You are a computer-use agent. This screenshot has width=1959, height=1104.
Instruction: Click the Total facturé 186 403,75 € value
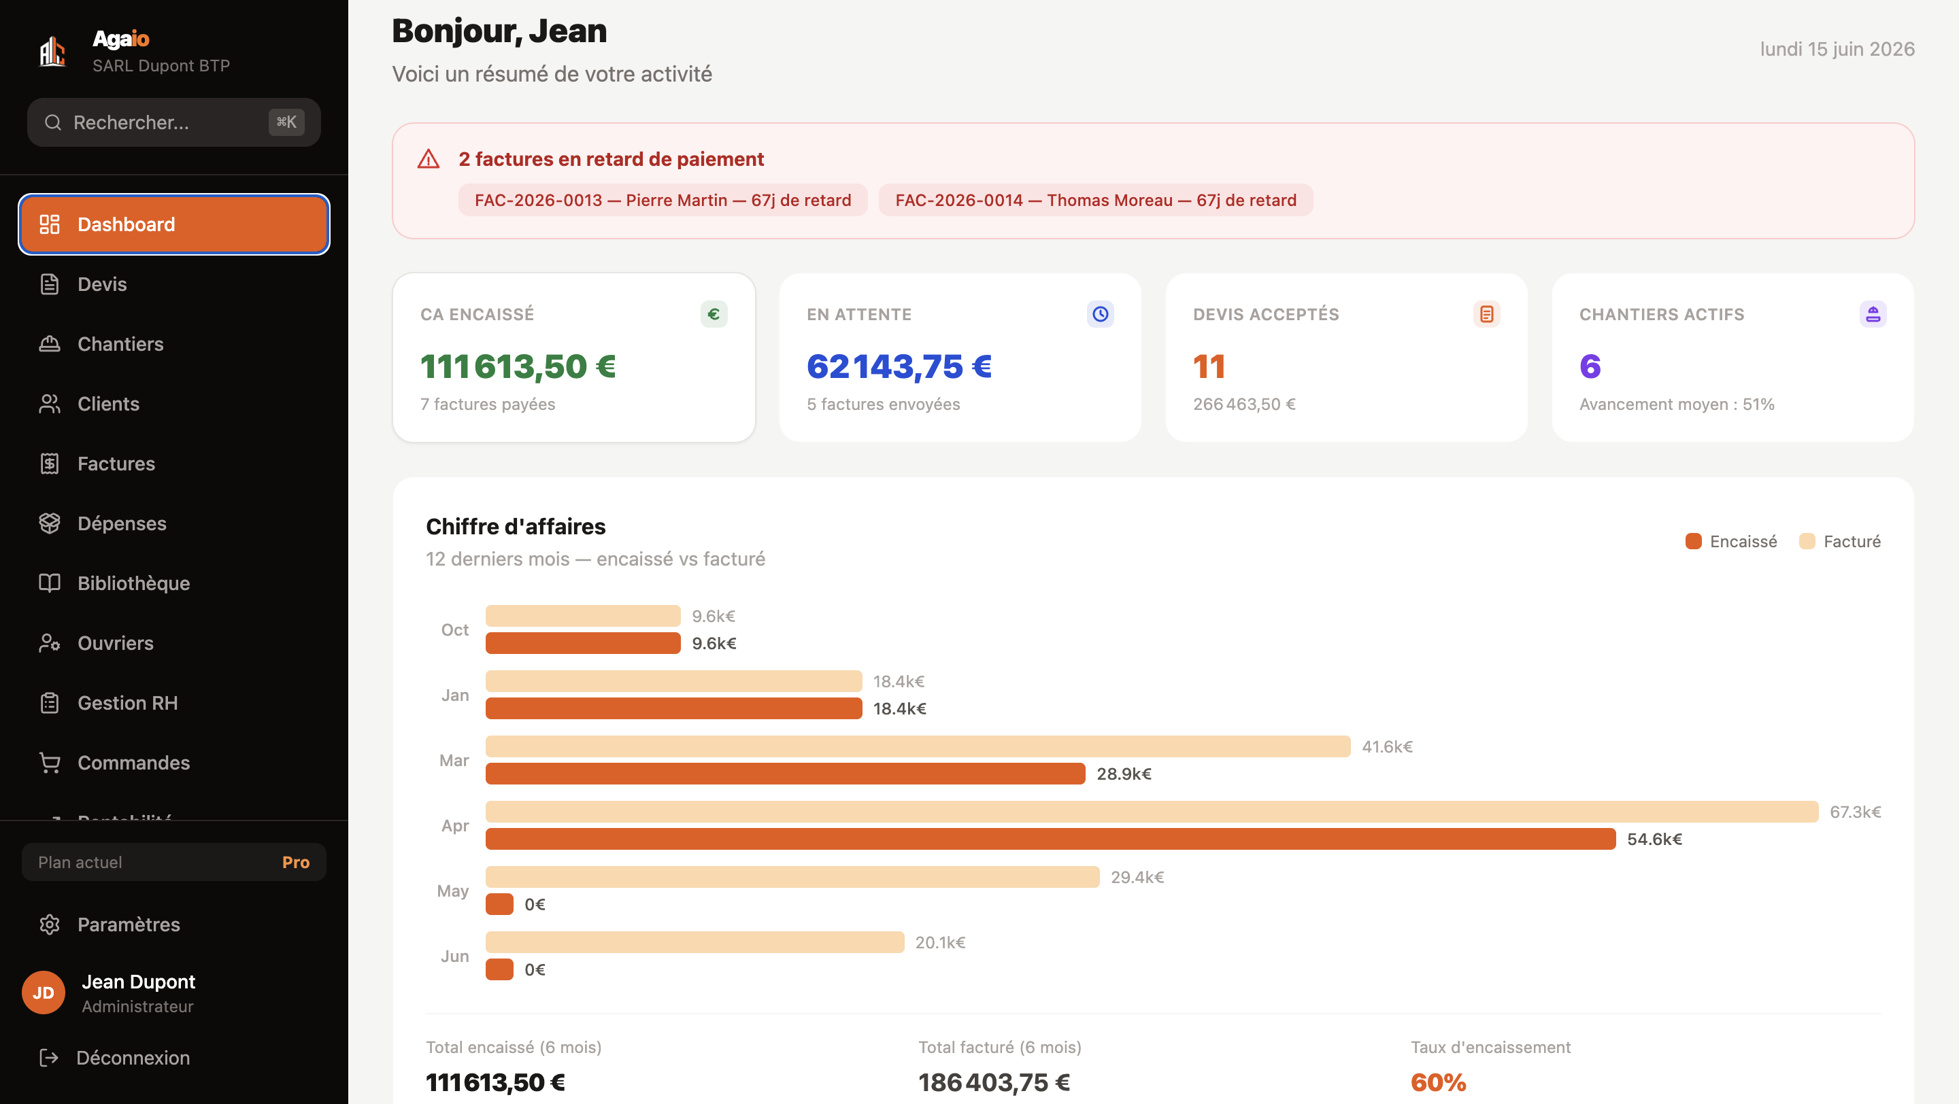coord(994,1082)
